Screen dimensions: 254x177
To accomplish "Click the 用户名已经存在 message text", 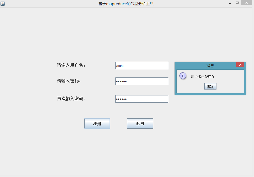I will (x=203, y=76).
